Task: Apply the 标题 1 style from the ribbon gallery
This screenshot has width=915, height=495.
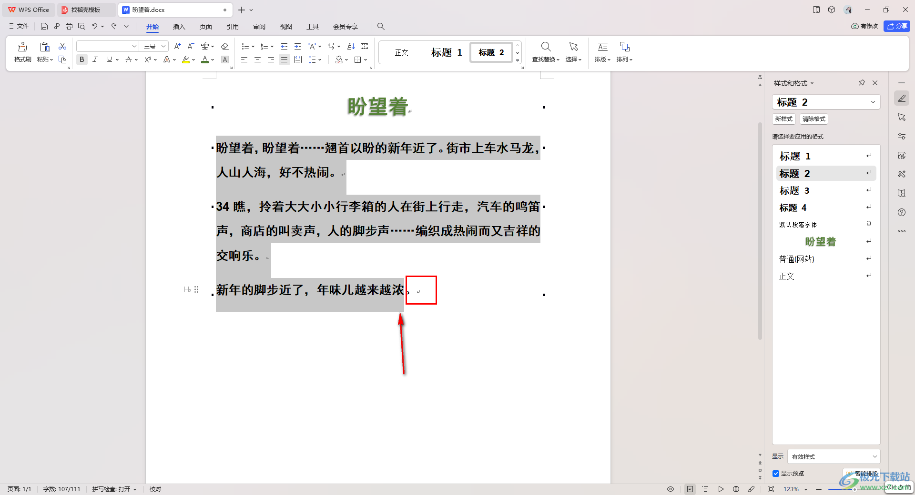Action: pos(447,52)
